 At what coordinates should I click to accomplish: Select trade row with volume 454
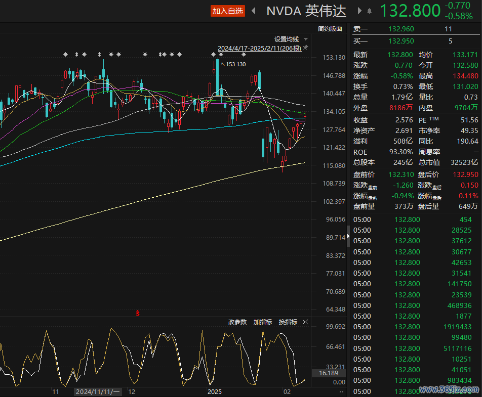point(416,219)
